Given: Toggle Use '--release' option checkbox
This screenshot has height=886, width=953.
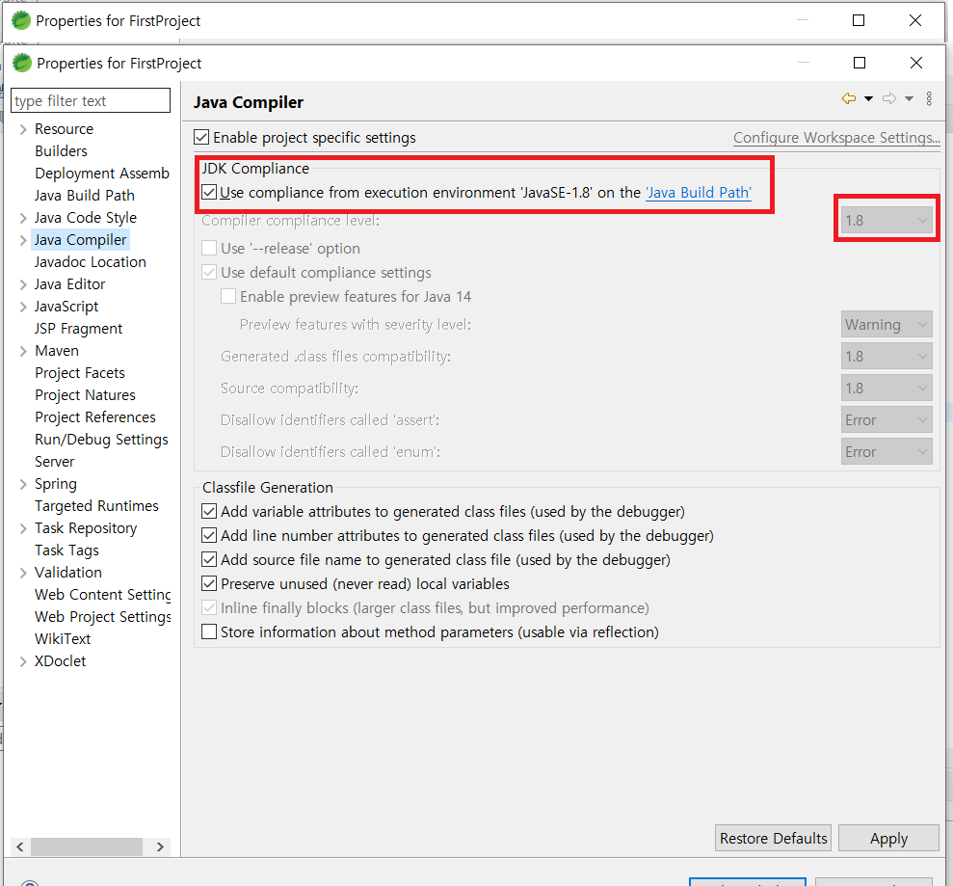Looking at the screenshot, I should 209,248.
